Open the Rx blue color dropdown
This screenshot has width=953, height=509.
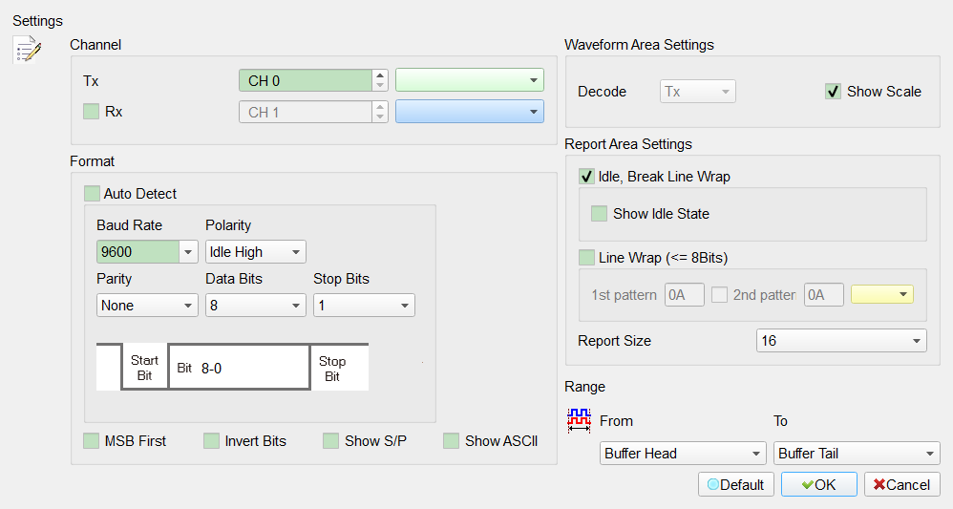[470, 112]
